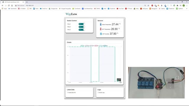This screenshot has width=189, height=106.
Task: Toggle the Relay 1 switch
Action: pyautogui.click(x=82, y=24)
